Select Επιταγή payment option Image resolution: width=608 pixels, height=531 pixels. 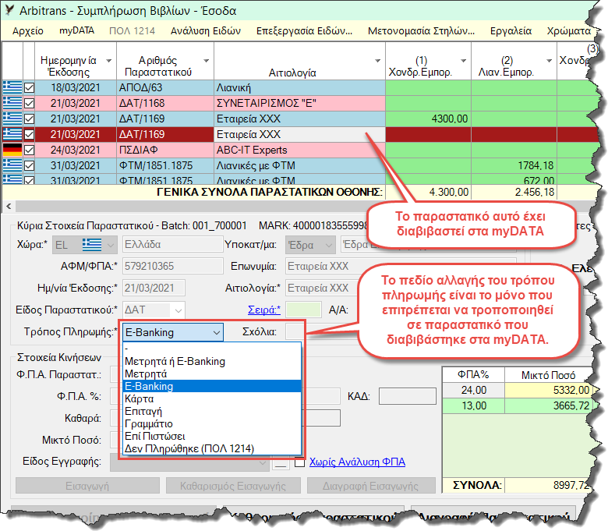click(212, 411)
